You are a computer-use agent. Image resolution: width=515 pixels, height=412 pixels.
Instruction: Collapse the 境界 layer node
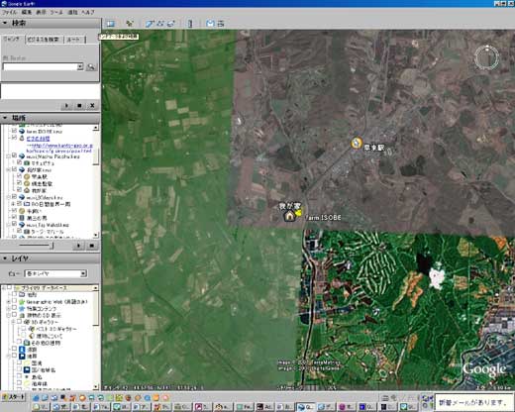9,357
